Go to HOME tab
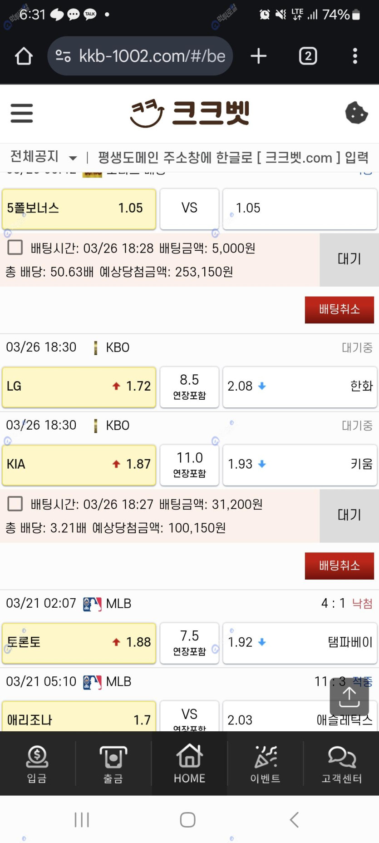The width and height of the screenshot is (379, 843). (189, 765)
